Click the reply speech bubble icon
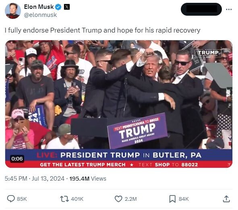 tap(11, 199)
